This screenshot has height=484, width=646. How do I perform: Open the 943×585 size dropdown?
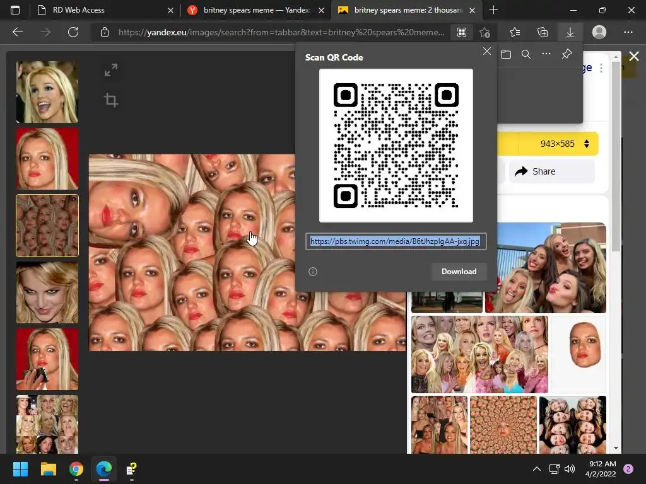pyautogui.click(x=563, y=144)
